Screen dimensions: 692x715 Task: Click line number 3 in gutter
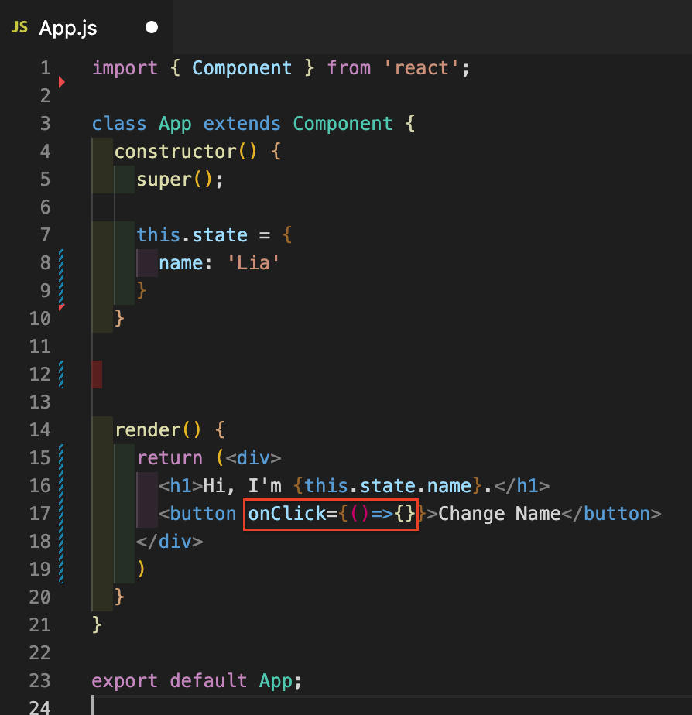click(x=45, y=124)
